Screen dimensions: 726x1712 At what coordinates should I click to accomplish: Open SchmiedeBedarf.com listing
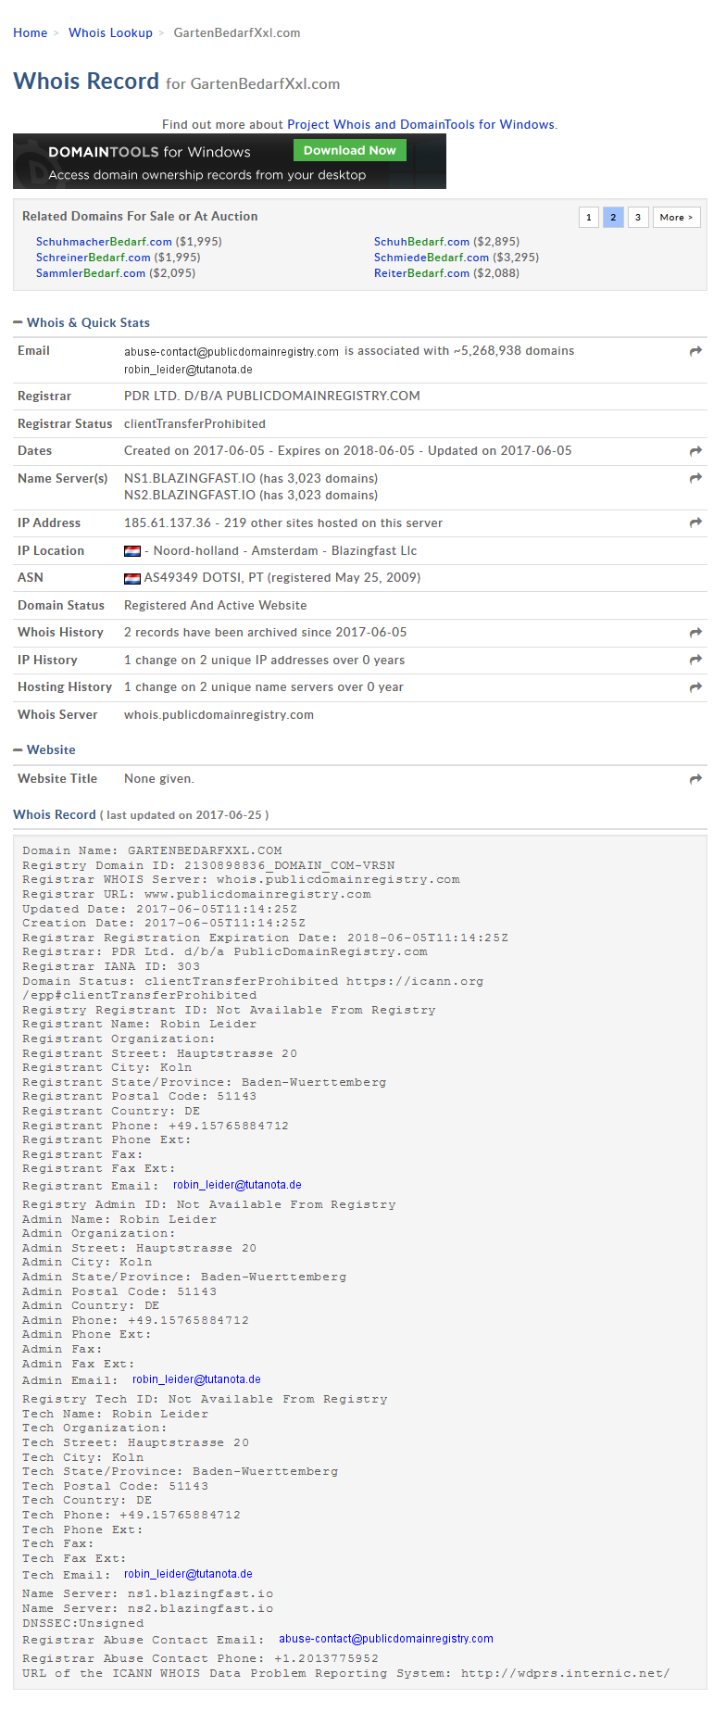click(x=432, y=258)
